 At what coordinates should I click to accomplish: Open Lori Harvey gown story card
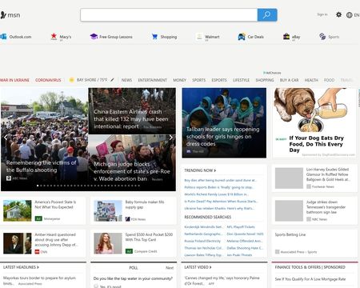point(314,178)
